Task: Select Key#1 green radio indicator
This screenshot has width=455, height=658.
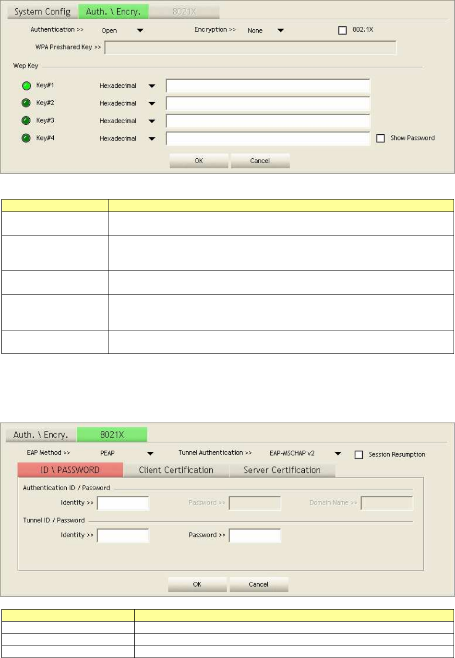Action: [x=26, y=86]
